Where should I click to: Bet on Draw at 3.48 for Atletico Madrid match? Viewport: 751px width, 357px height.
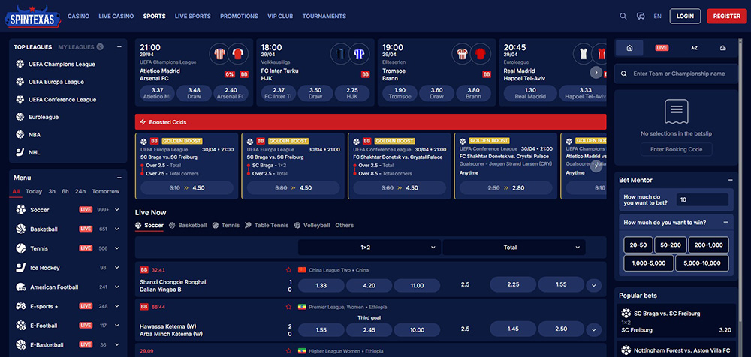pyautogui.click(x=194, y=93)
